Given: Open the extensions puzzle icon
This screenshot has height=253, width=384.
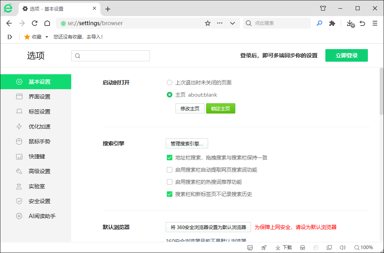Looking at the screenshot, I should click(x=332, y=23).
